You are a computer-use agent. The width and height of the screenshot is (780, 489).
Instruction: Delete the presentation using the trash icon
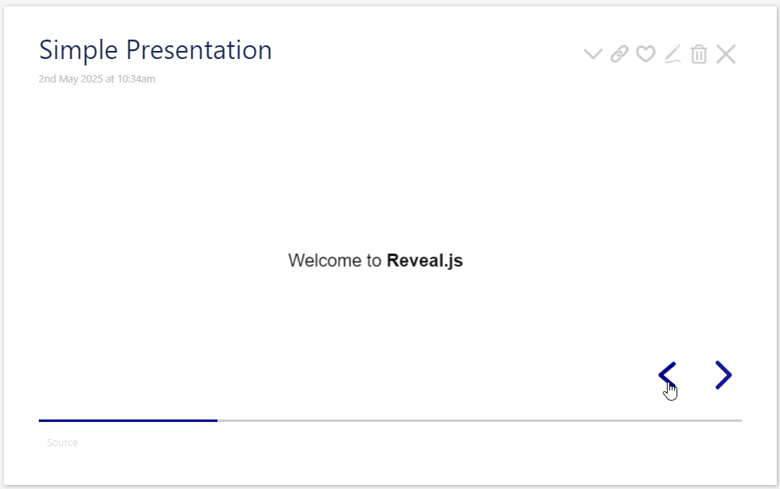(x=699, y=53)
